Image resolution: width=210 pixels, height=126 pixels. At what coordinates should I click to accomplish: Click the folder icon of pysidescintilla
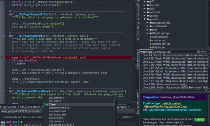(151, 23)
